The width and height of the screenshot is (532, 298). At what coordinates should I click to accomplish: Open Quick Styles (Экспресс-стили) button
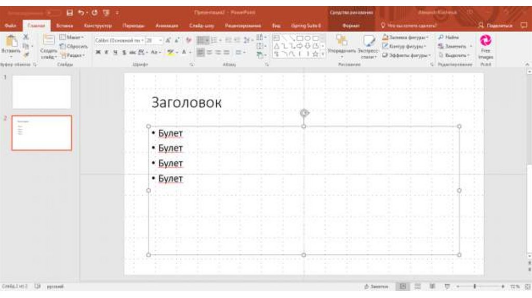[368, 47]
